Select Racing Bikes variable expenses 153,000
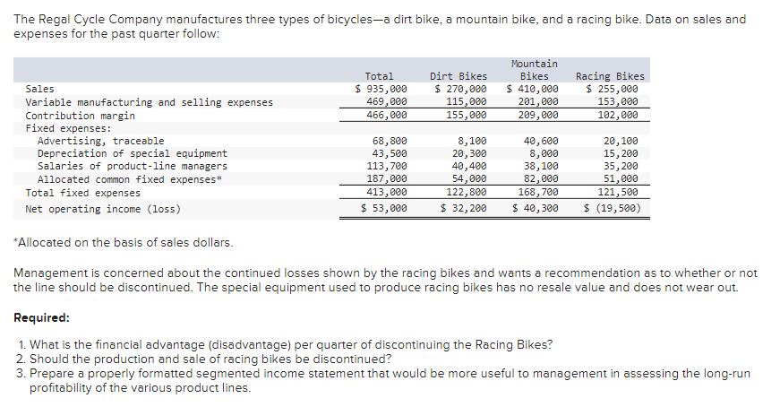Viewport: 780px width, 407px height. 618,101
